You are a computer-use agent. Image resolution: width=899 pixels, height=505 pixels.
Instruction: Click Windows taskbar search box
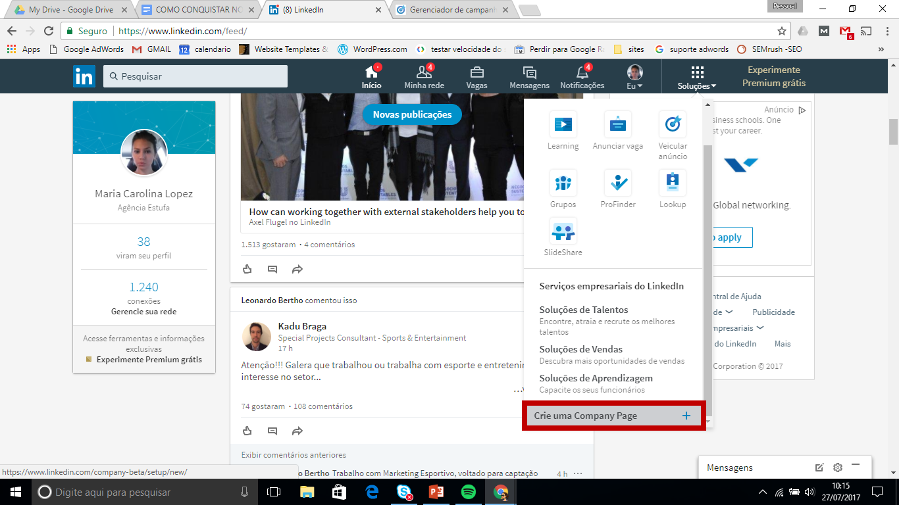coord(145,492)
